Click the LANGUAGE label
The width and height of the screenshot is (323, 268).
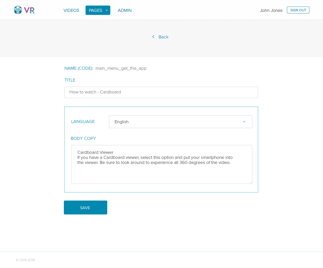pyautogui.click(x=83, y=121)
